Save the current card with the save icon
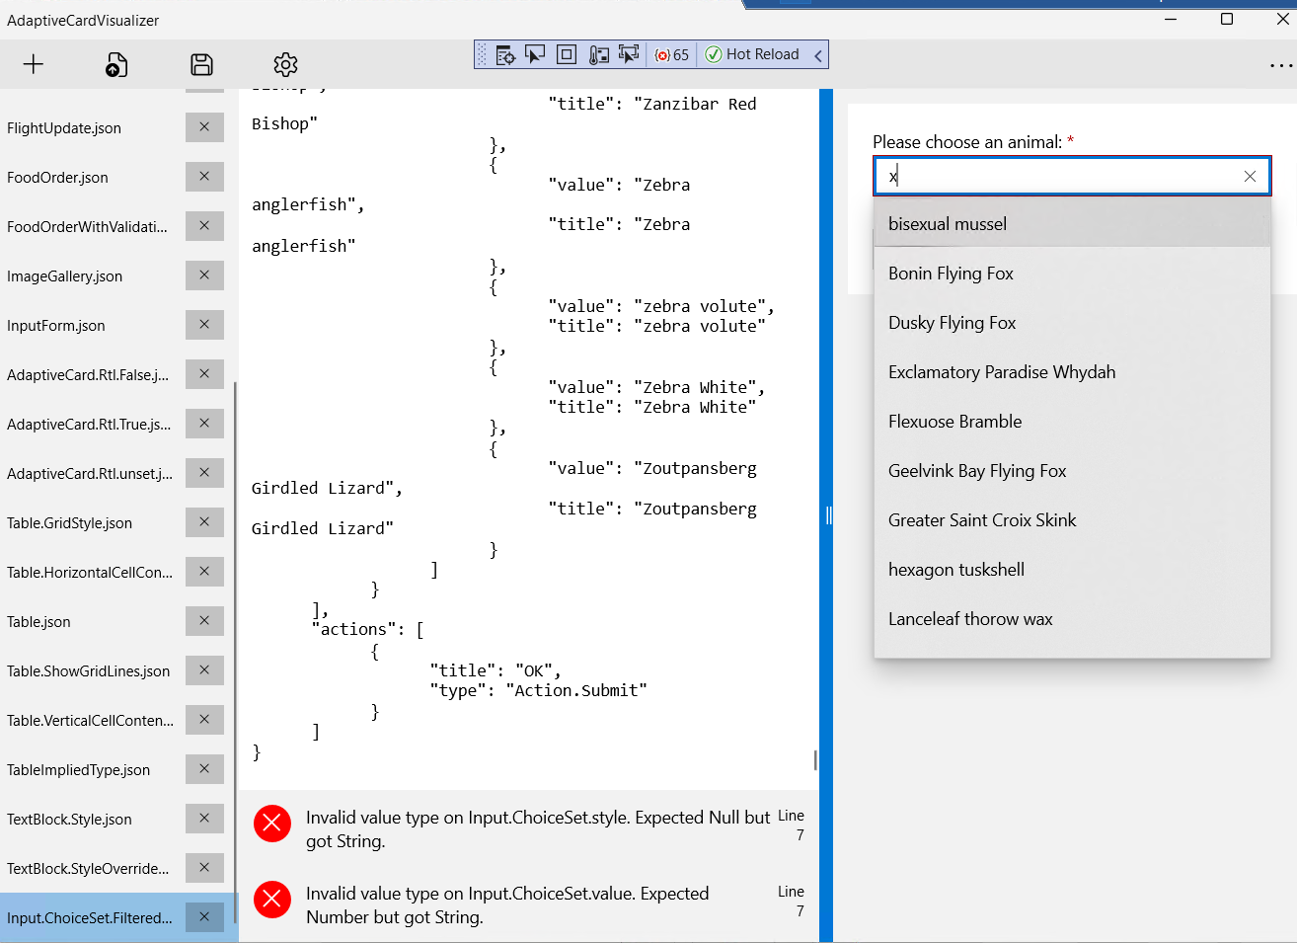Image resolution: width=1297 pixels, height=943 pixels. point(201,64)
